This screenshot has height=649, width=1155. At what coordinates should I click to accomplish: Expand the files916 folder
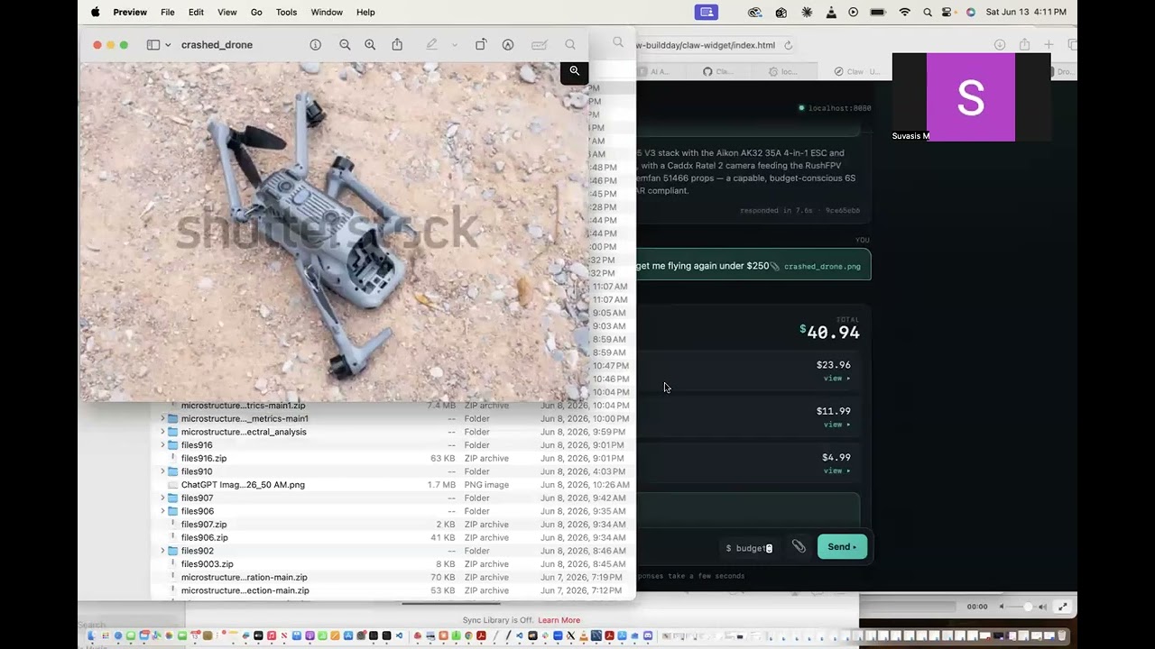(x=163, y=445)
